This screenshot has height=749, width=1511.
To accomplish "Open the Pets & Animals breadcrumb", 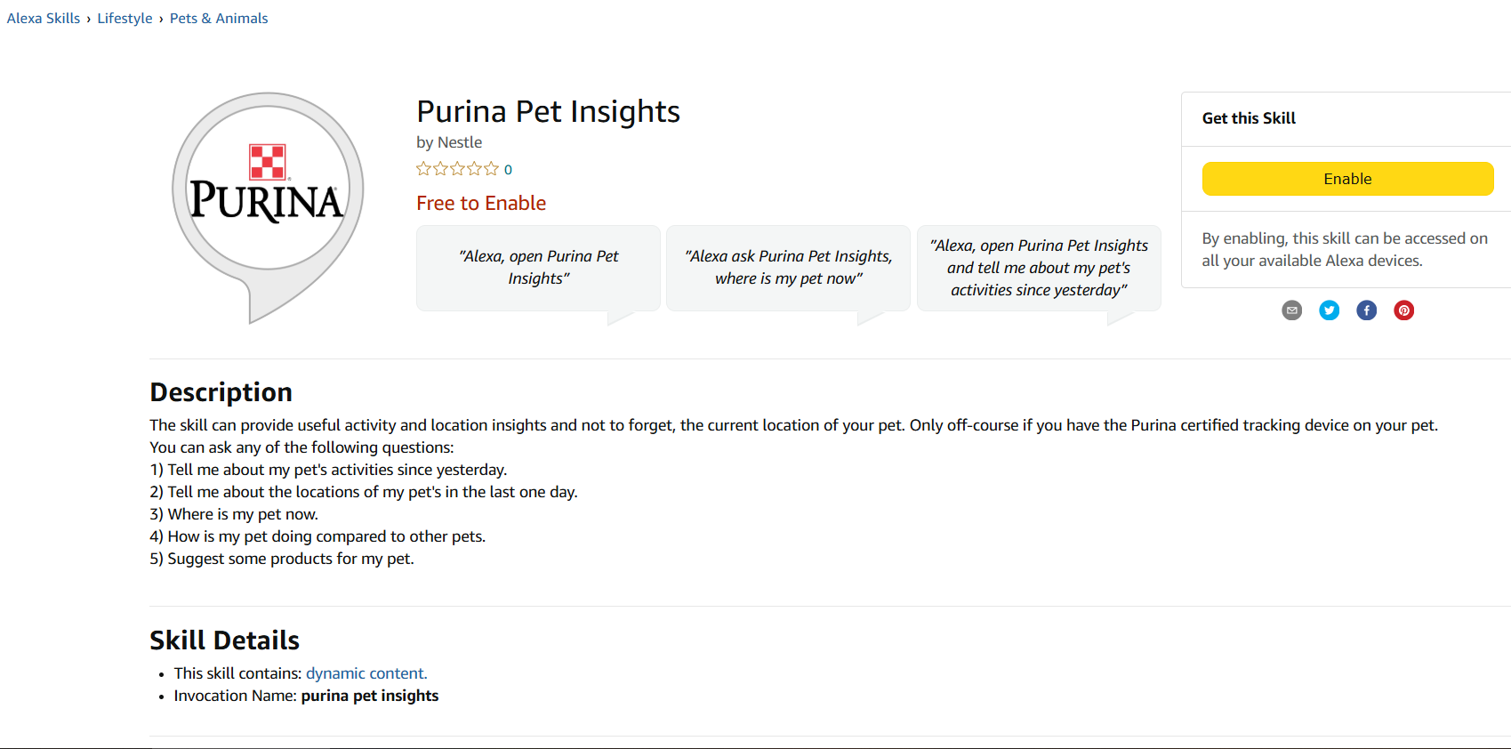I will [x=219, y=19].
